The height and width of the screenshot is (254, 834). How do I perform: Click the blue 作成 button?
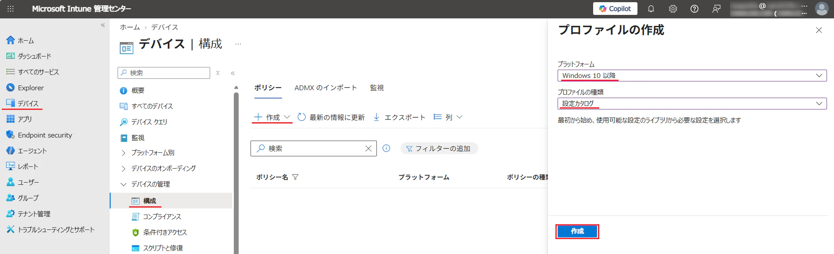pyautogui.click(x=577, y=231)
